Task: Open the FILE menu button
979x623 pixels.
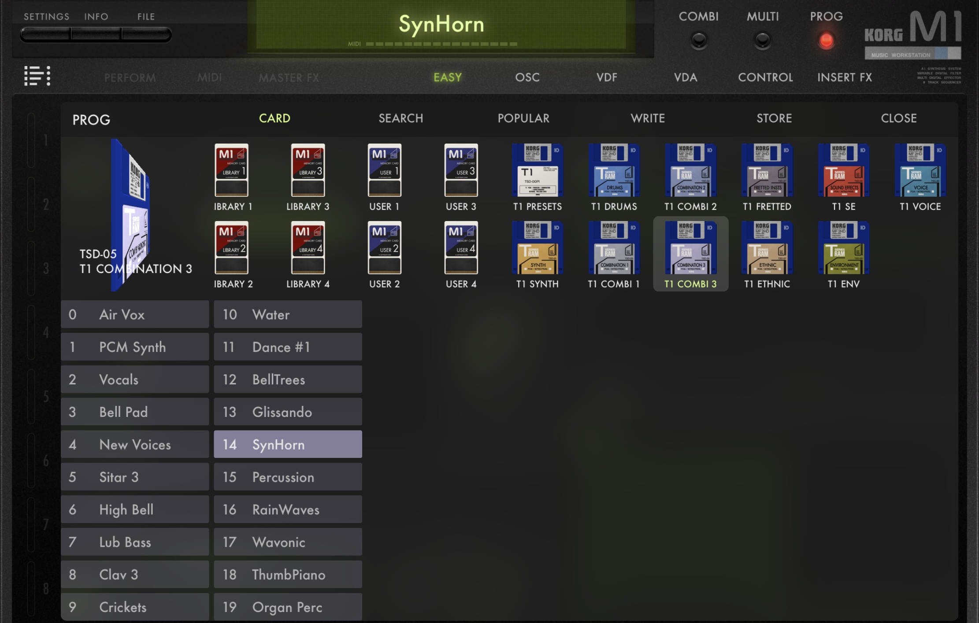Action: point(146,34)
